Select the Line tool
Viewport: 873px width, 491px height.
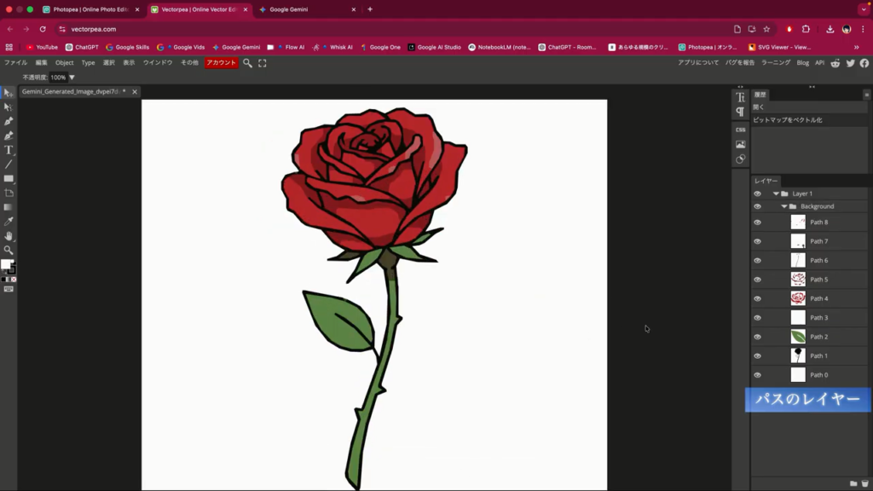[x=9, y=165]
